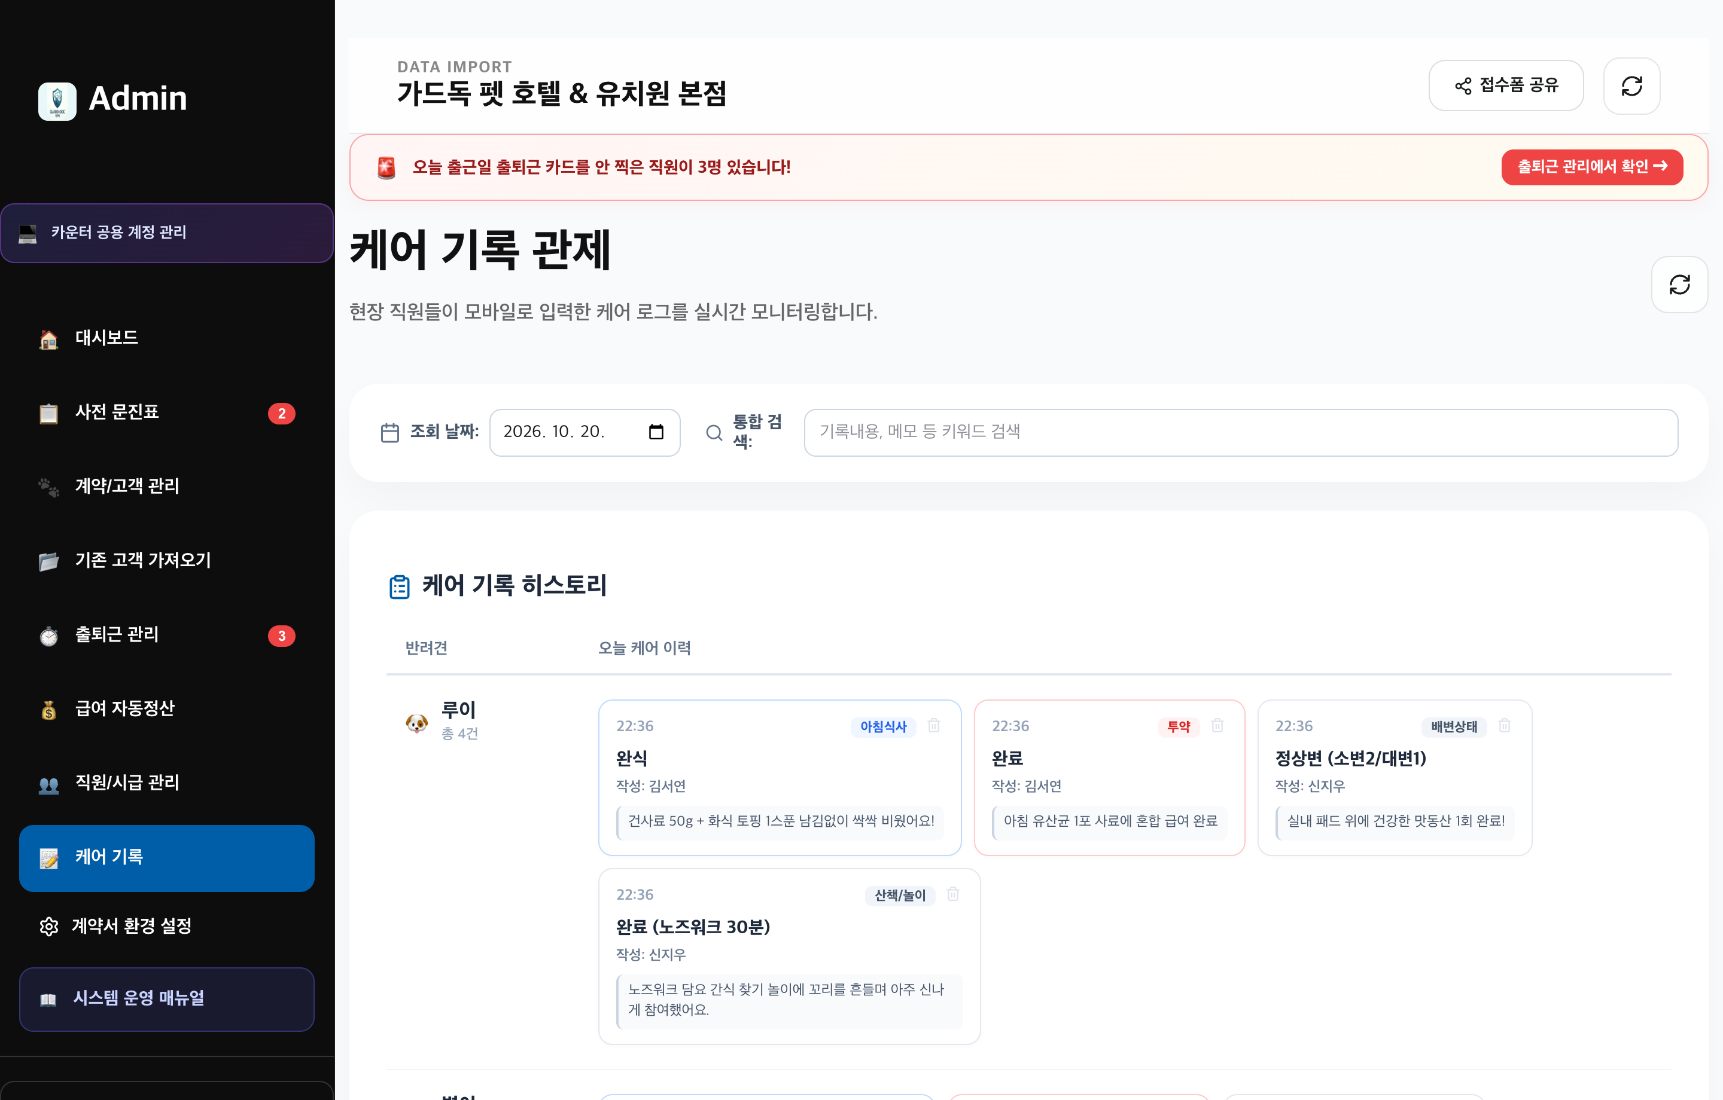Click the 산책/놀이 tag badge
Viewport: 1723px width, 1100px height.
click(x=900, y=896)
